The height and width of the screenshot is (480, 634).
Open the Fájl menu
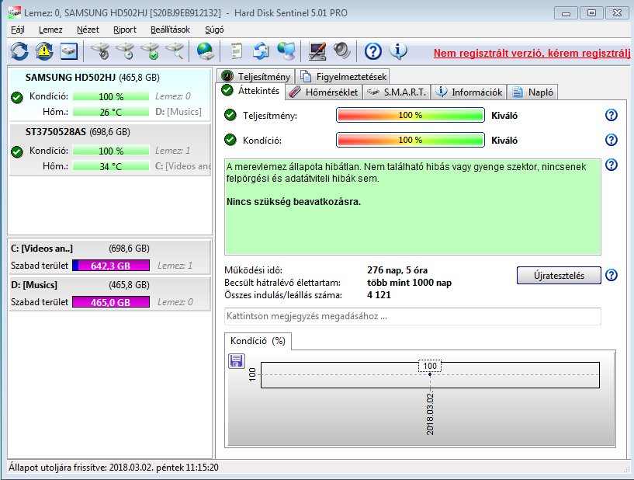click(x=17, y=30)
